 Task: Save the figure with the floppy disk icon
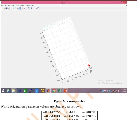coord(6,9)
